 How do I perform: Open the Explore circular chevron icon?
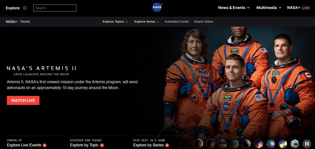point(25,8)
